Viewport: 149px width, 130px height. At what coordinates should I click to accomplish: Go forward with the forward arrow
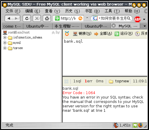pyautogui.click(x=16, y=18)
